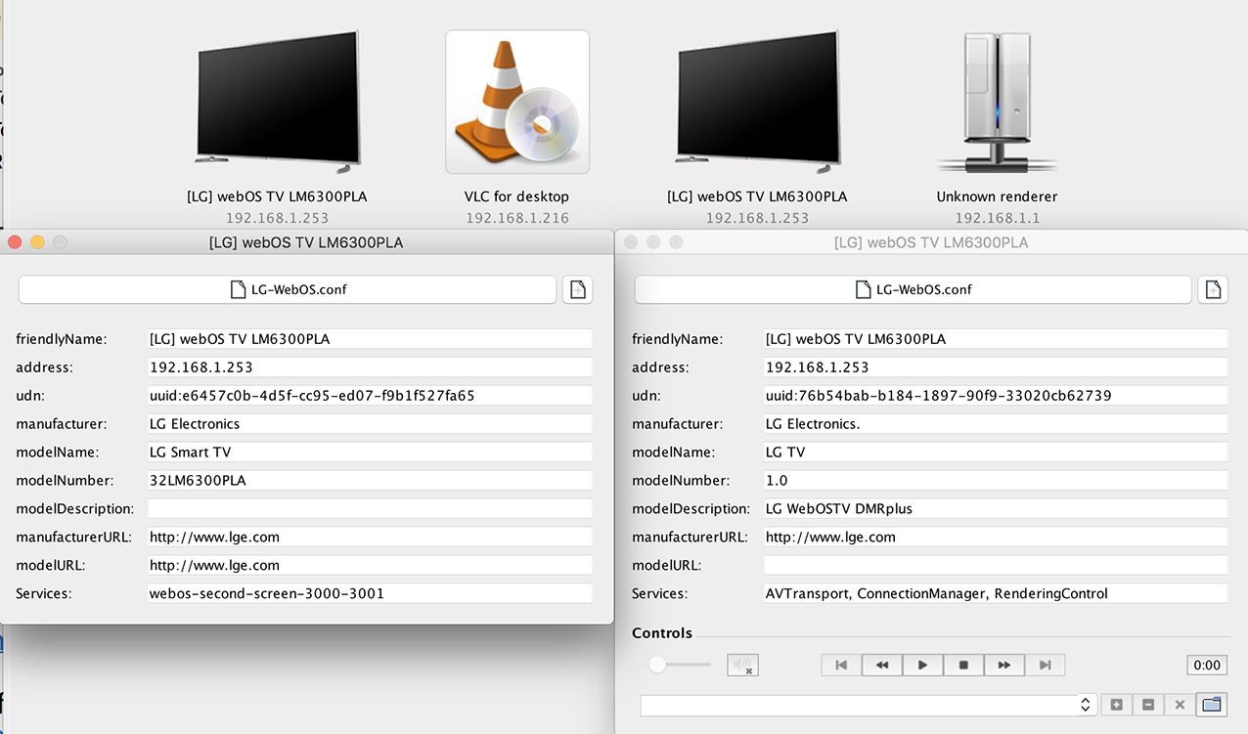Toggle the mute speaker button
1248x734 pixels.
tap(742, 666)
